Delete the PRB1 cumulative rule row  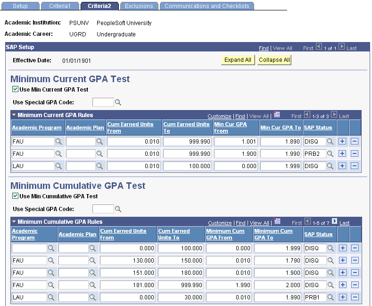click(x=355, y=297)
